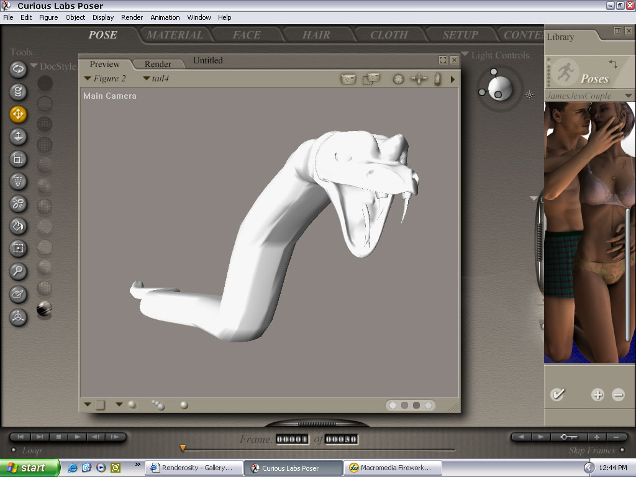Open the MATERIAL room tab
636x477 pixels.
(x=175, y=35)
